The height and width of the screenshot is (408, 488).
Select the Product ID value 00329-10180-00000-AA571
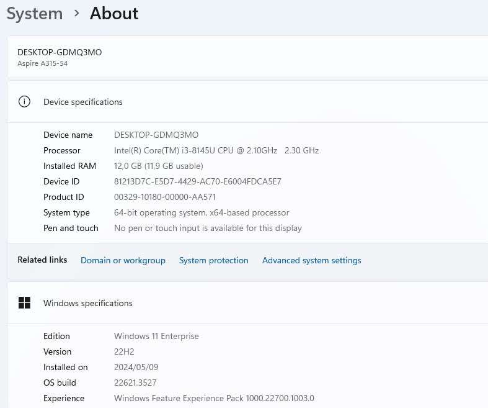(165, 197)
